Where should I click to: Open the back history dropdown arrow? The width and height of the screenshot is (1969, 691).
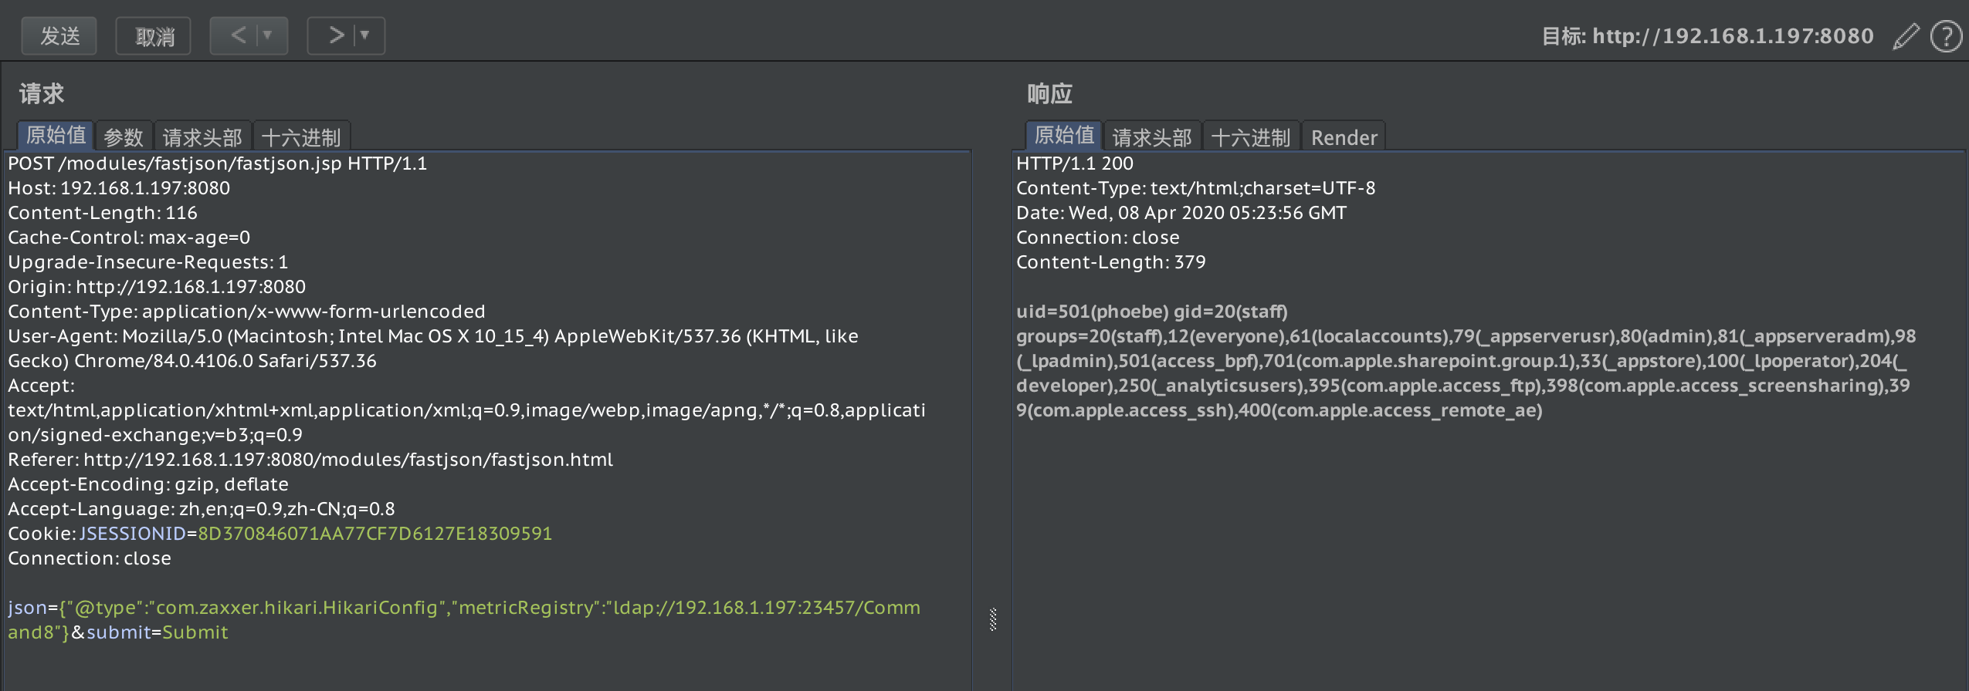tap(268, 35)
